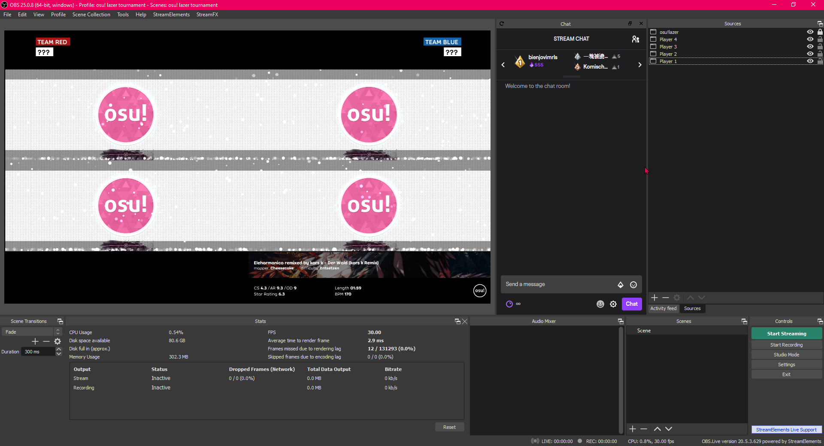
Task: Float the Stats dock panel
Action: coord(457,322)
